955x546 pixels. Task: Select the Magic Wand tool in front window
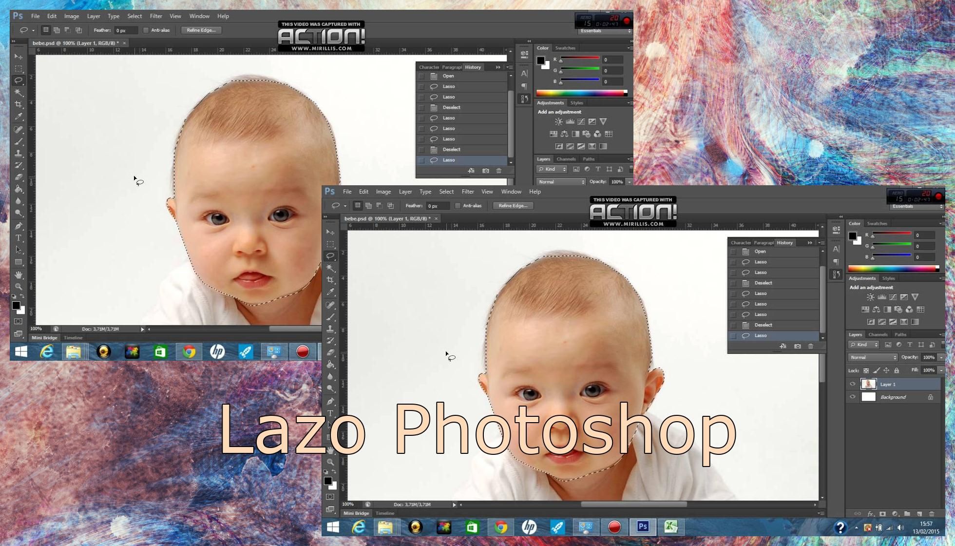point(330,268)
